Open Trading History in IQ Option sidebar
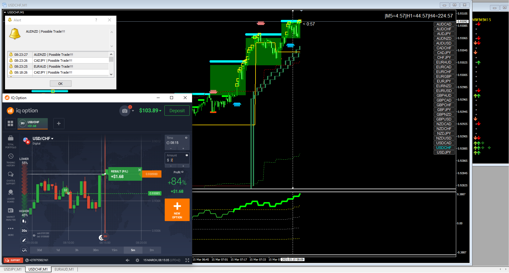 pyautogui.click(x=11, y=160)
